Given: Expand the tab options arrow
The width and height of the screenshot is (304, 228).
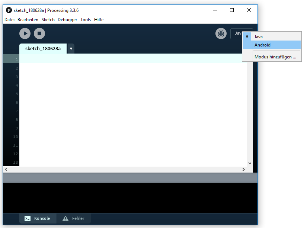Looking at the screenshot, I should pyautogui.click(x=71, y=49).
